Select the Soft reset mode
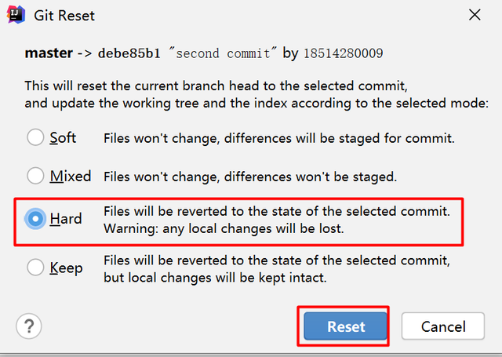 coord(36,138)
